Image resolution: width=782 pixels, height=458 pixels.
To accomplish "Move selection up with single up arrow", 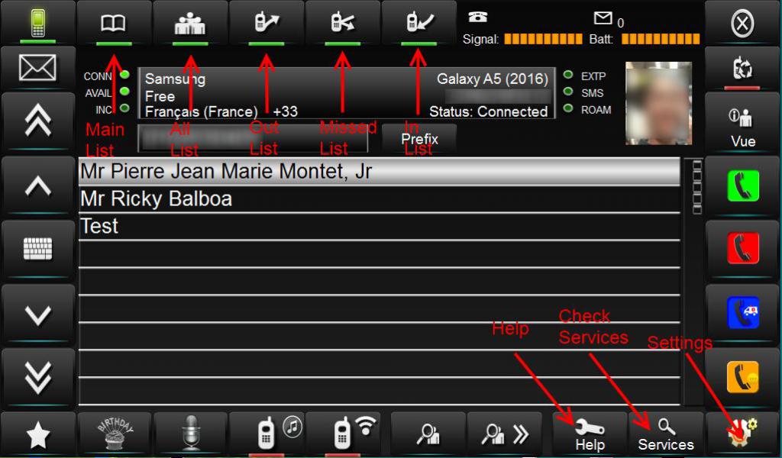I will pos(38,187).
